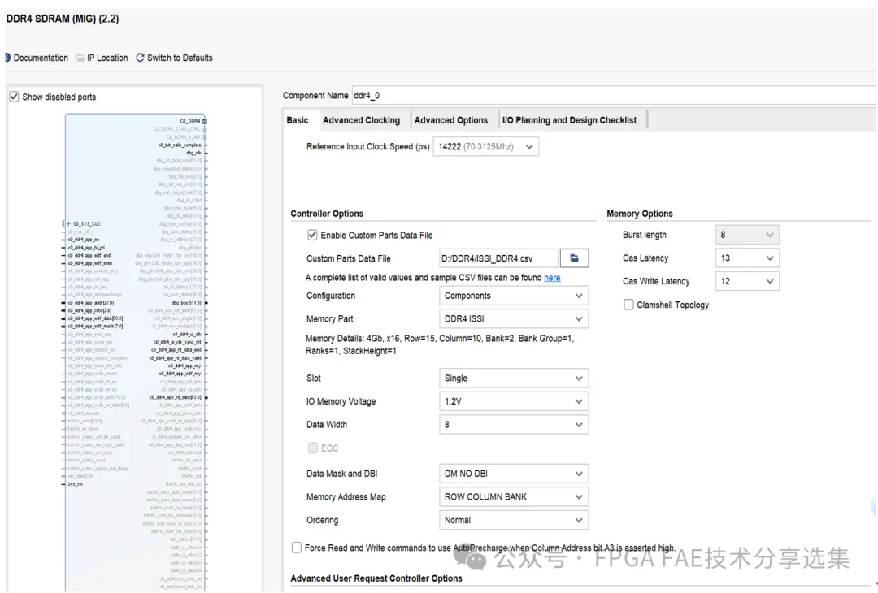This screenshot has height=593, width=878.
Task: Browse for Custom Parts Data File
Action: pos(574,258)
